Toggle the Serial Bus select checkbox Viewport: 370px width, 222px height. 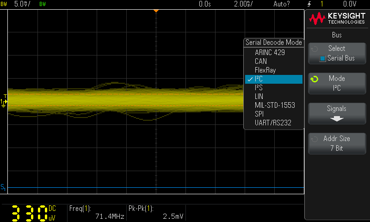tap(323, 58)
